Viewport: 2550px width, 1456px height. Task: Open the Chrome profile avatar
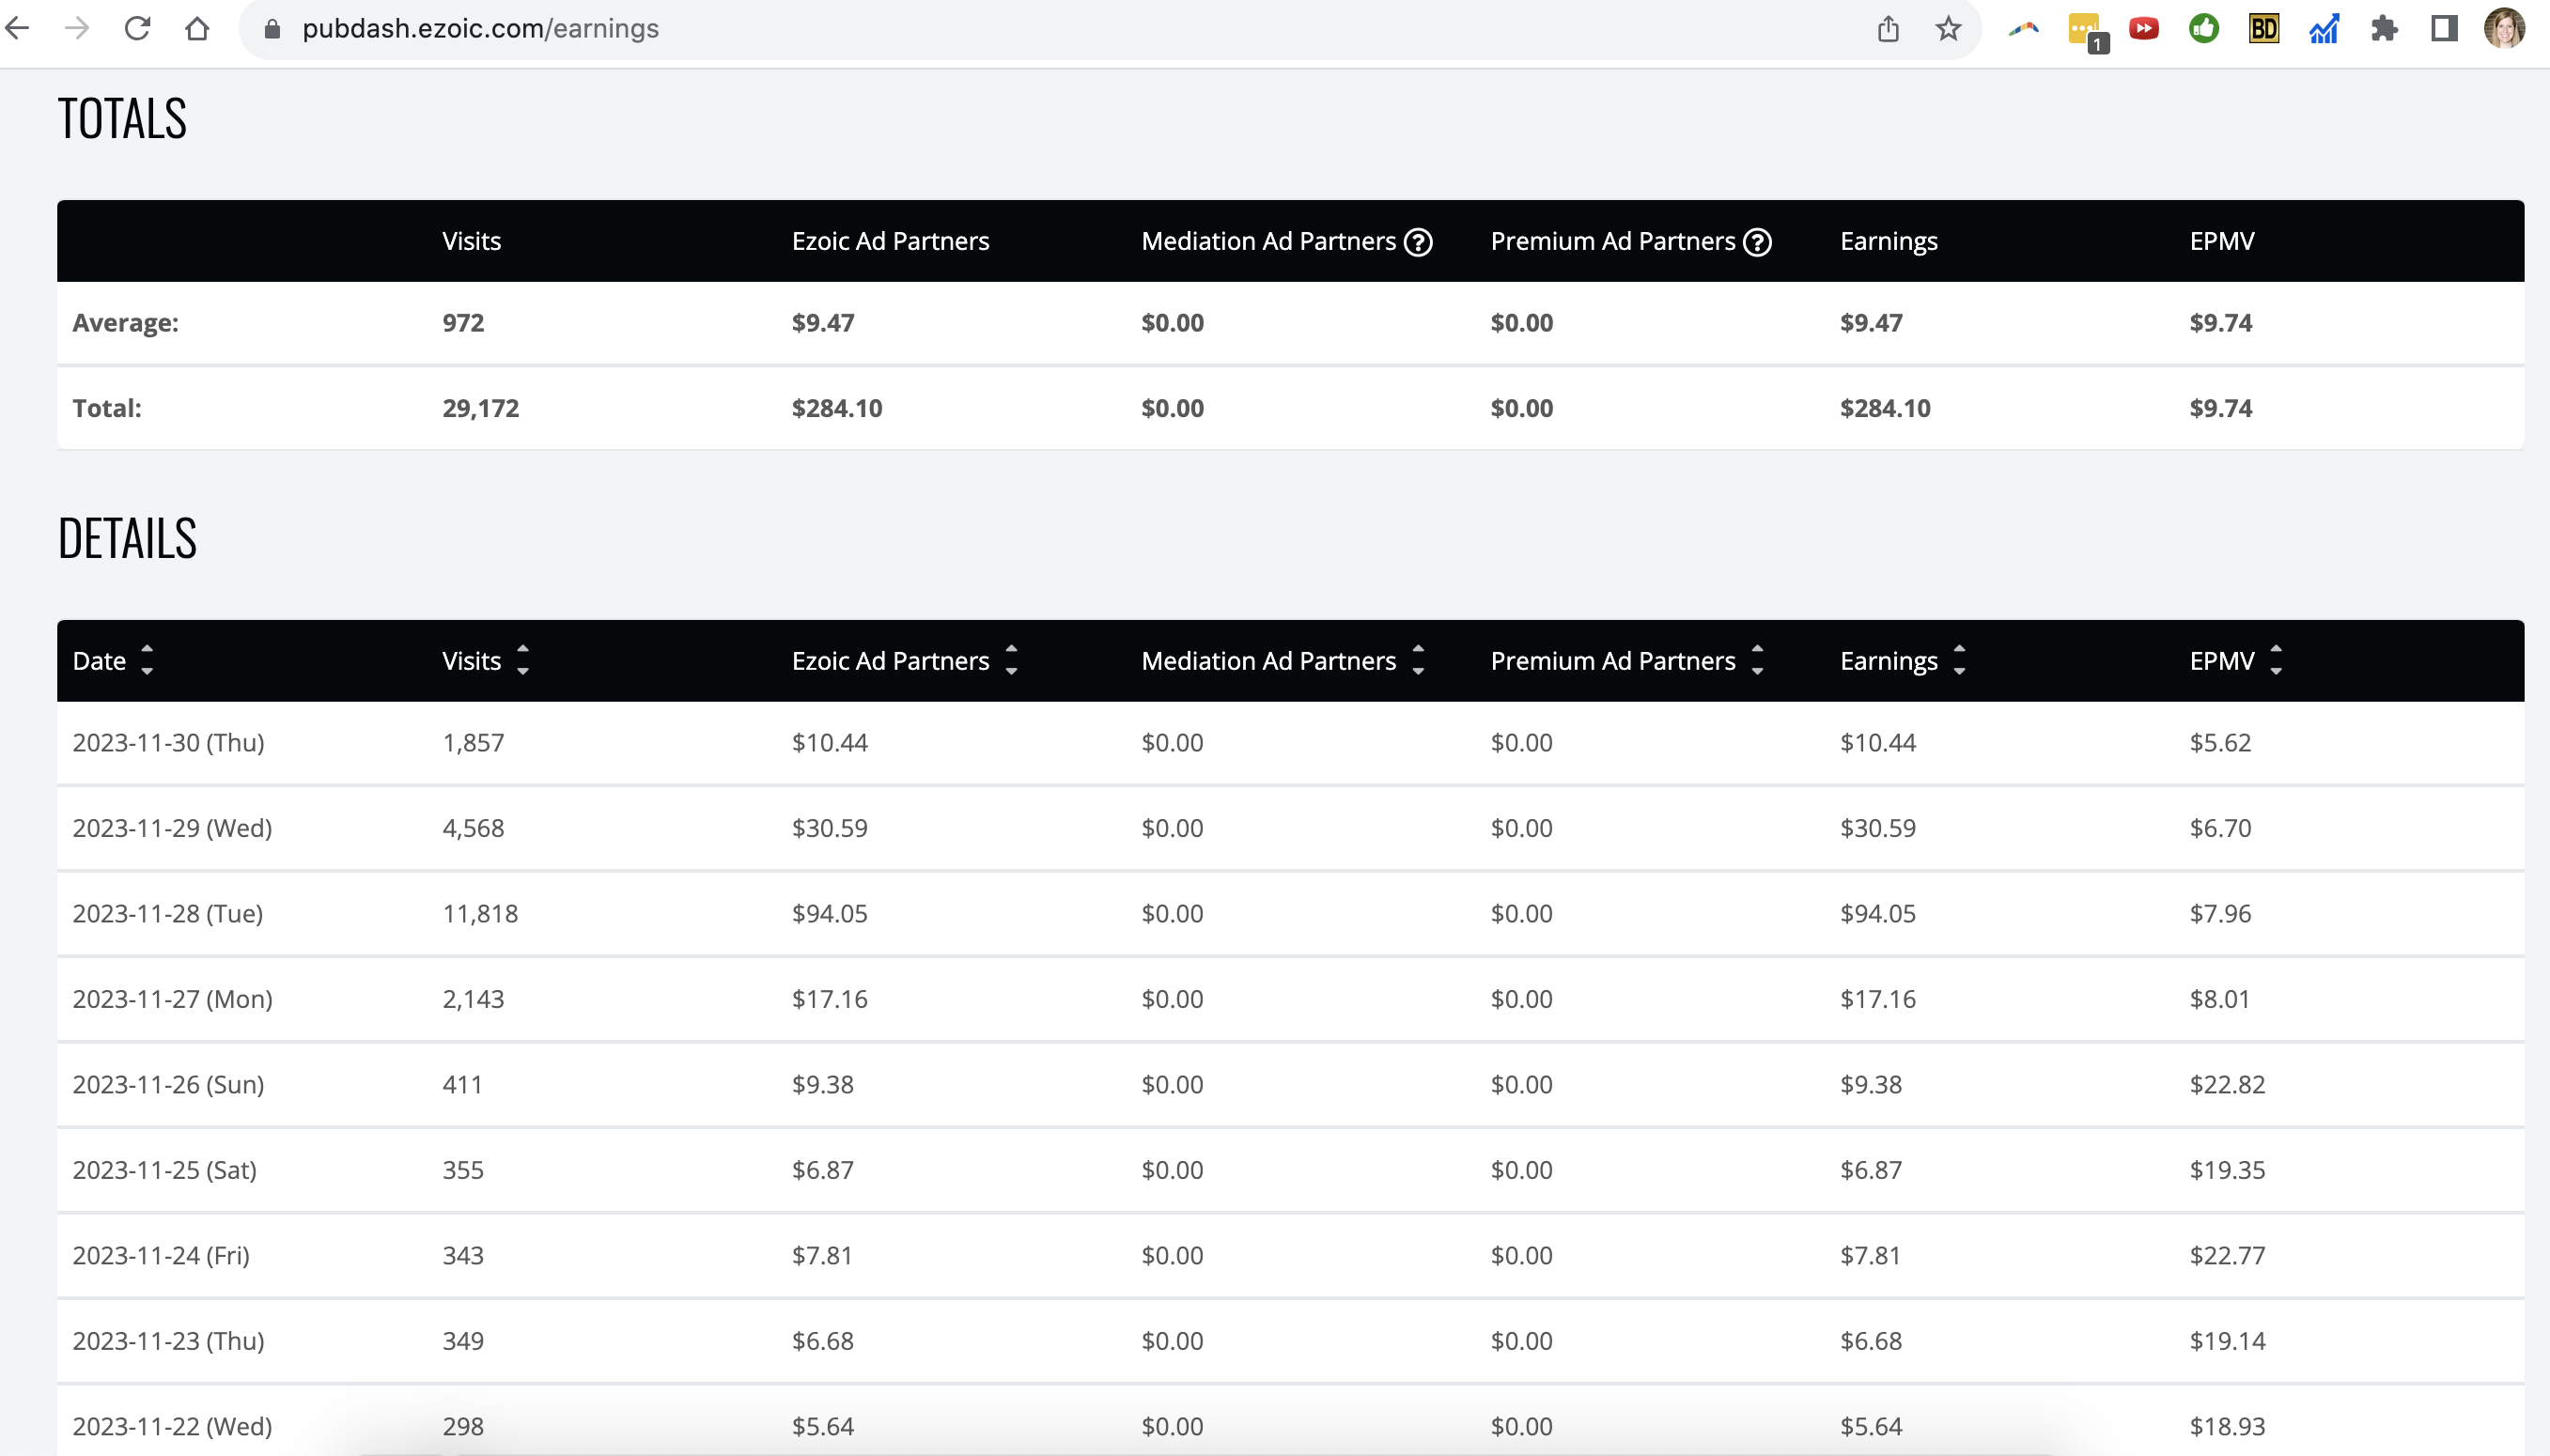(2504, 28)
